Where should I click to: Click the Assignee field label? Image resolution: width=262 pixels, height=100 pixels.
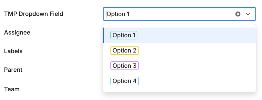(x=17, y=33)
